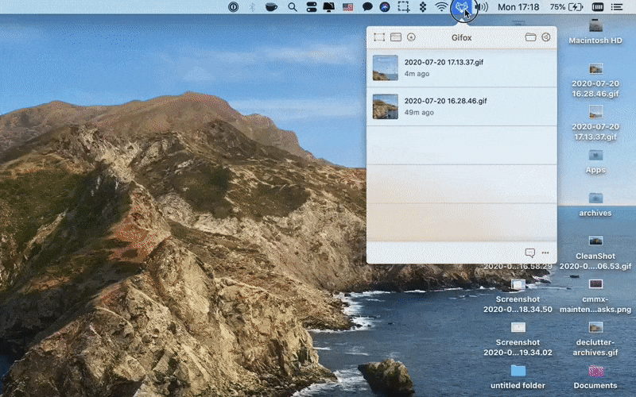Open the Dropbox menu bar icon
636x397 pixels.
coord(423,7)
